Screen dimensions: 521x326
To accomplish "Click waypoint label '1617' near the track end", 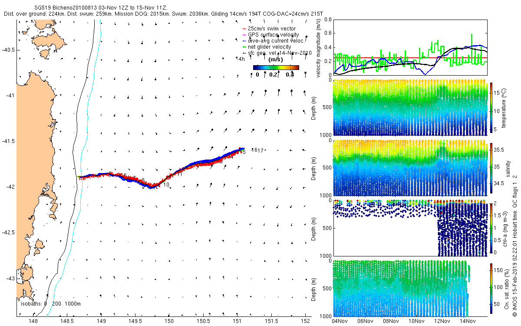I will click(258, 150).
